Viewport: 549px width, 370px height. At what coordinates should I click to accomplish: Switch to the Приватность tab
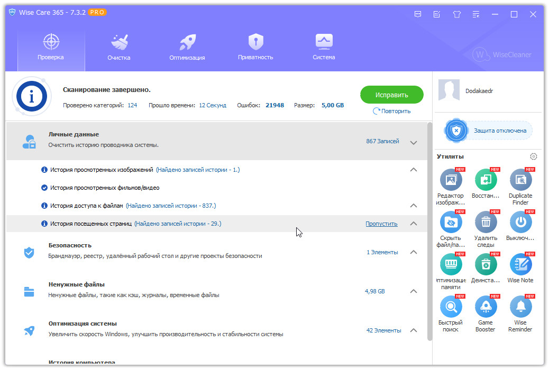click(x=255, y=48)
